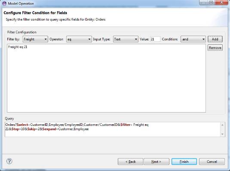The image size is (230, 171).
Task: Select the 'Freight eq 21' filter entry
Action: click(x=18, y=47)
